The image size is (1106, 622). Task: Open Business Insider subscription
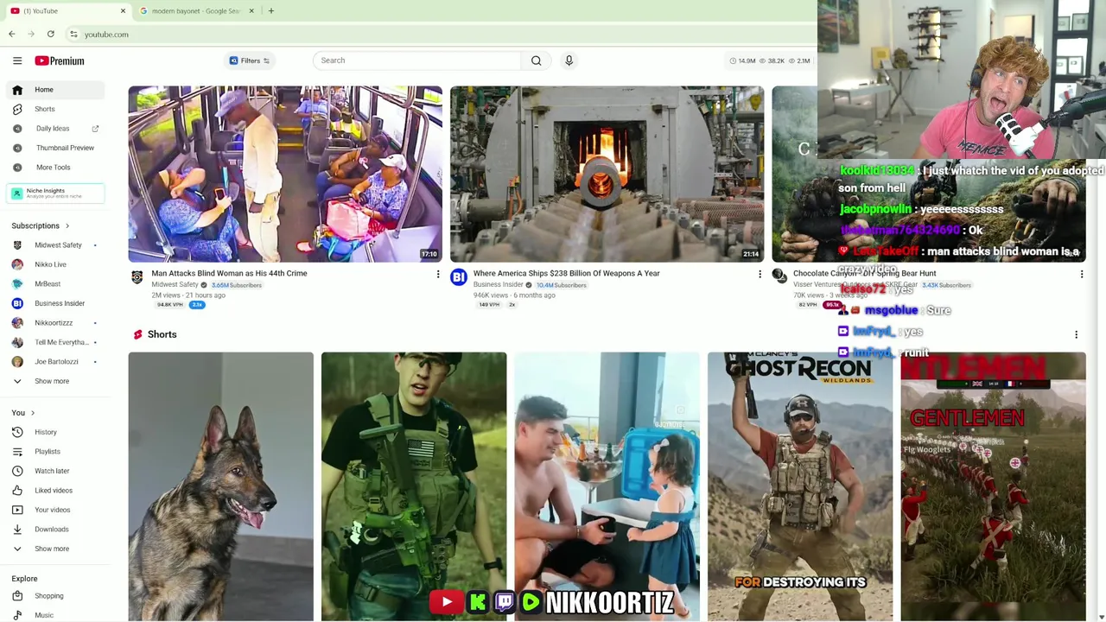pos(55,303)
